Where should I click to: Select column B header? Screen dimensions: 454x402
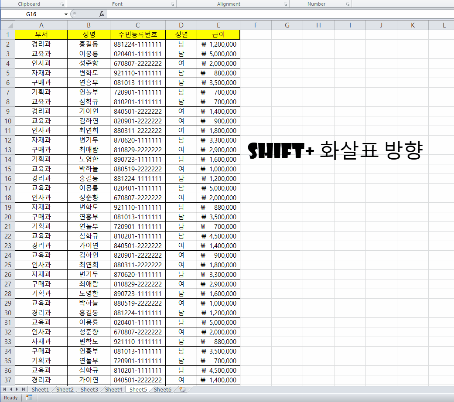[x=89, y=25]
